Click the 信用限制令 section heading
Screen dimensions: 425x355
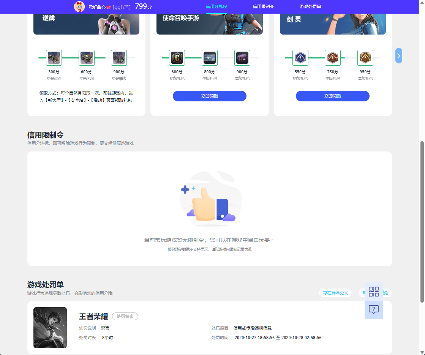[x=46, y=135]
